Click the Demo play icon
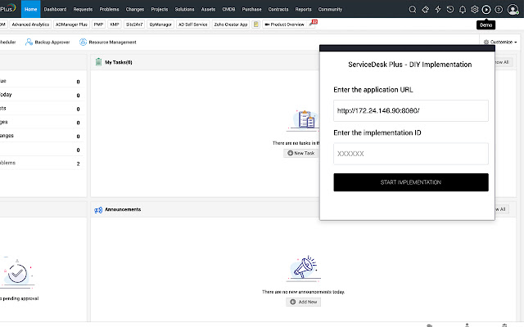Screen dimensions: 524x327 (486, 9)
